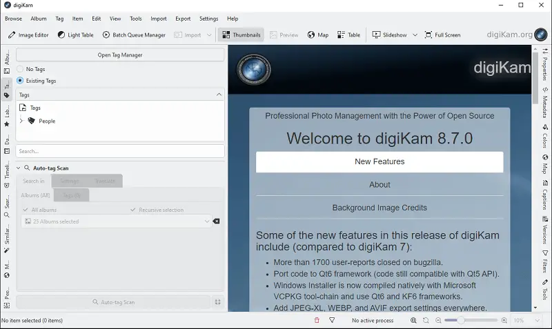Screen dimensions: 552x329
Task: Open the Album menu
Action: (39, 19)
